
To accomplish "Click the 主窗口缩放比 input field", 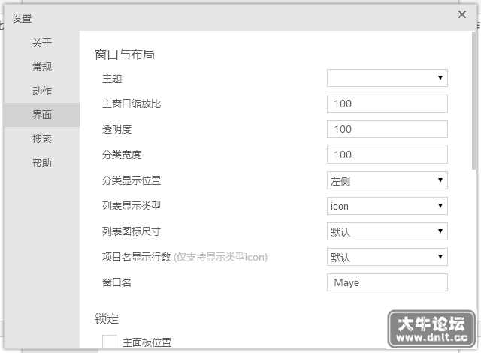I will 387,104.
